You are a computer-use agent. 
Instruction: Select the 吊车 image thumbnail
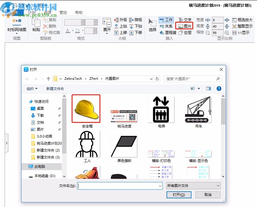[198, 109]
